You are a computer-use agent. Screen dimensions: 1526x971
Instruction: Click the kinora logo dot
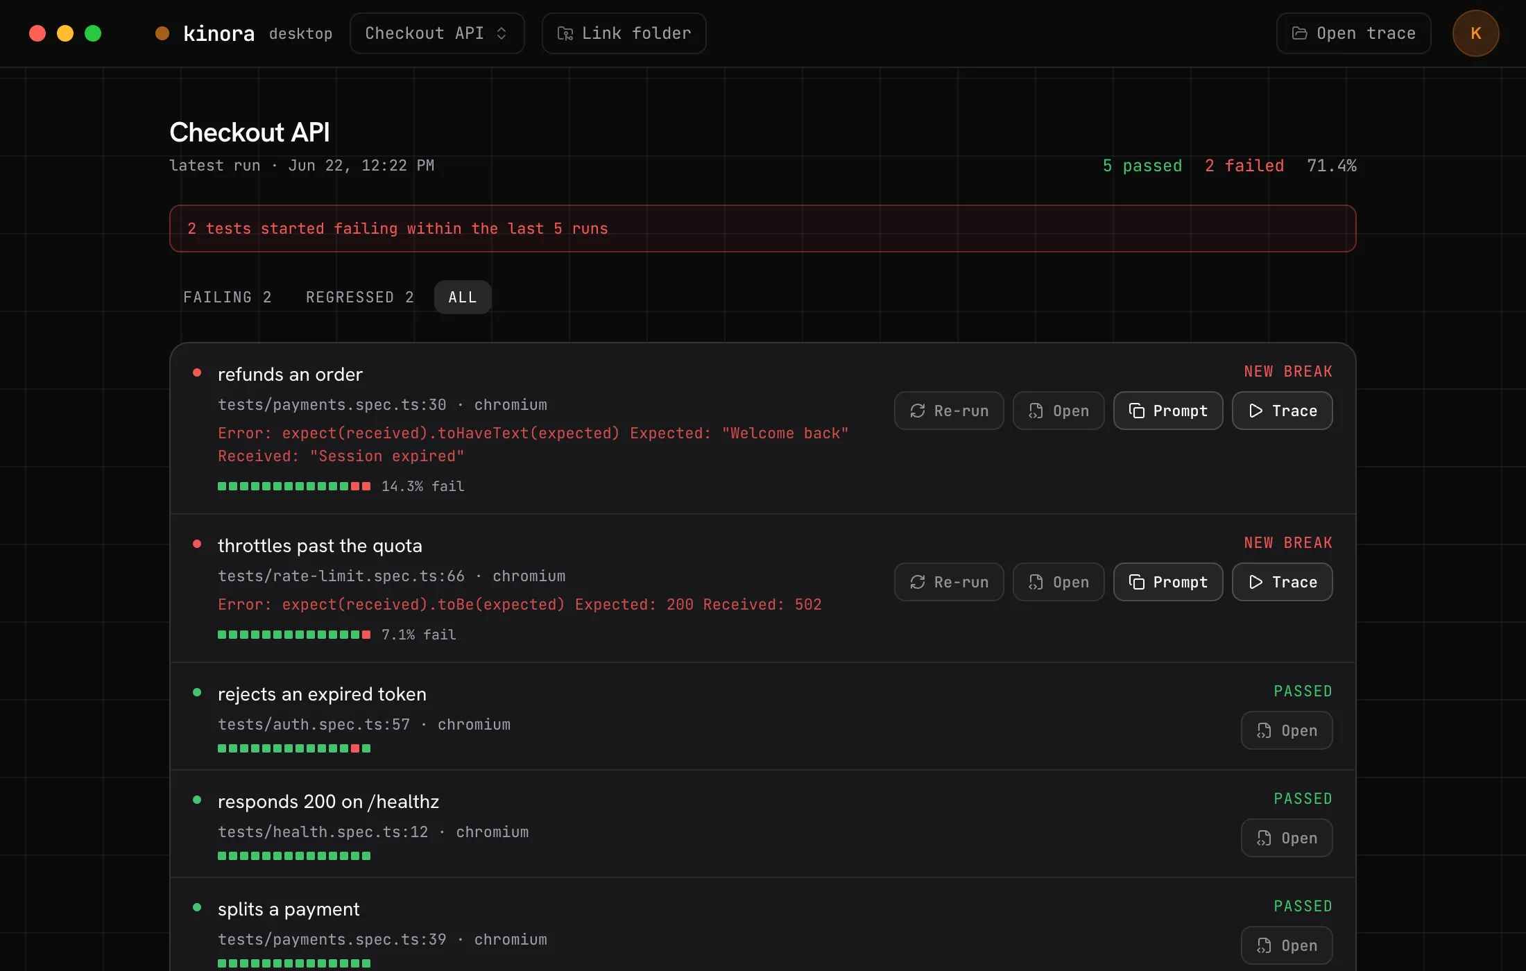pyautogui.click(x=162, y=33)
